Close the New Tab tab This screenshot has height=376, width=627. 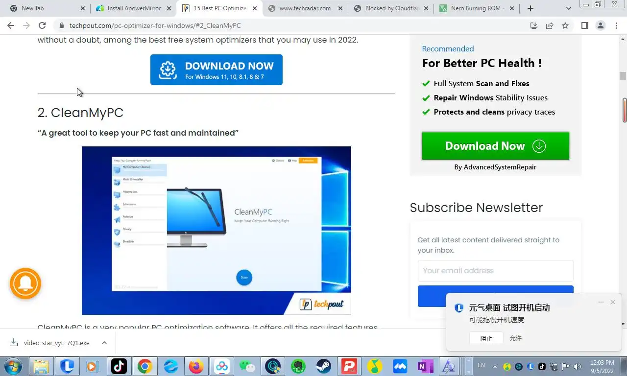click(x=82, y=8)
